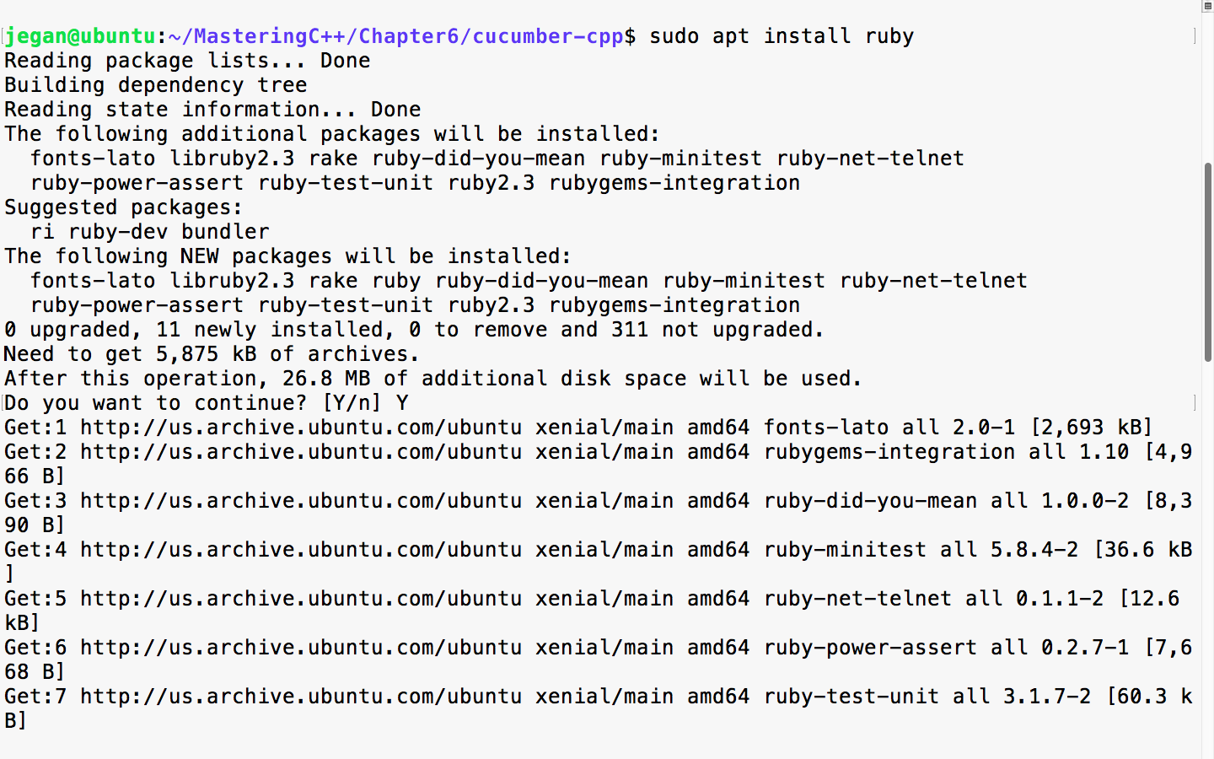The width and height of the screenshot is (1214, 759).
Task: Click the suggested package name "bundler"
Action: 225,232
